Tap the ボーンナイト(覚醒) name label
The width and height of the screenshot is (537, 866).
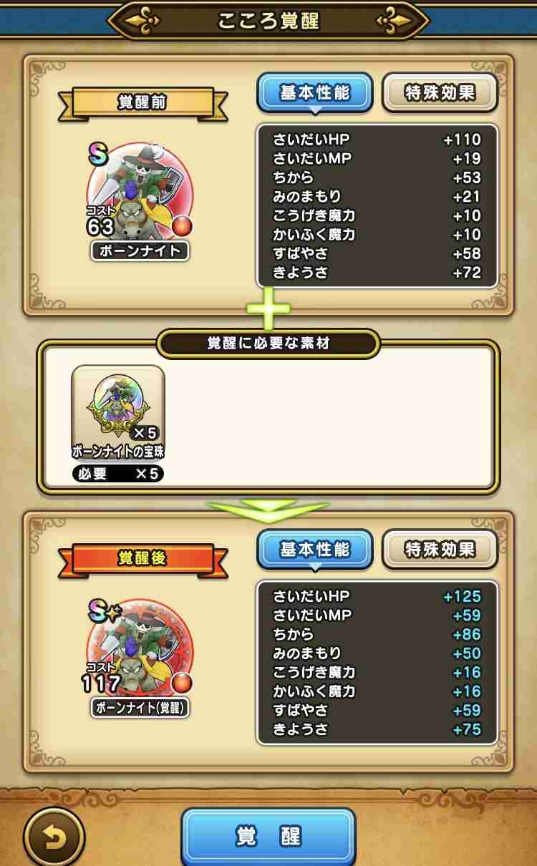140,708
